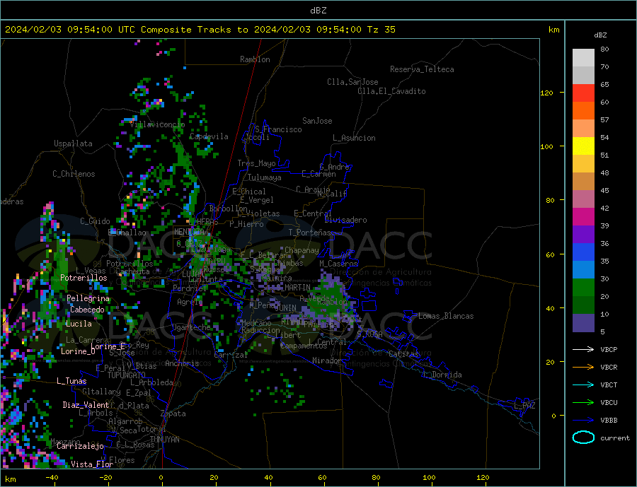Click the 'Mirador' map label

(x=327, y=360)
